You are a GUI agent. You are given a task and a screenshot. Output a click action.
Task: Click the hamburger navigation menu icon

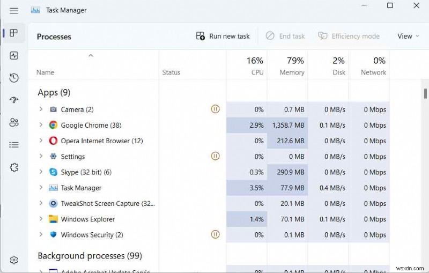pyautogui.click(x=14, y=10)
